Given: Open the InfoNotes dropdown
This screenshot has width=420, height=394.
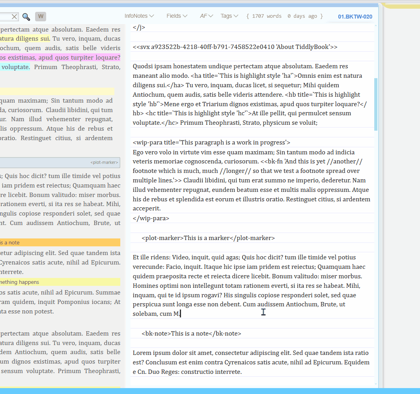Looking at the screenshot, I should pyautogui.click(x=139, y=16).
